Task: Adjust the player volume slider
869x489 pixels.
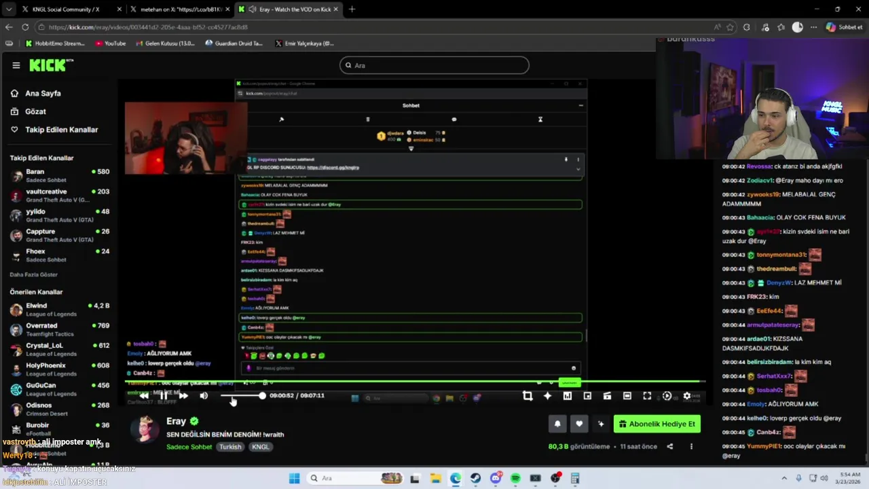Action: [x=242, y=395]
